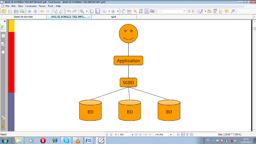Switch to the 'Bases de données' tab
The width and height of the screenshot is (256, 144).
pos(24,17)
